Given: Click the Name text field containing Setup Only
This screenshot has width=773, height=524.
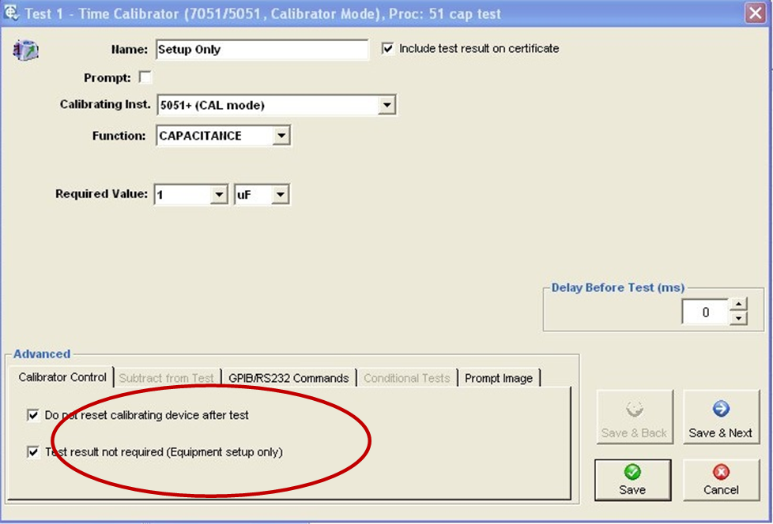Looking at the screenshot, I should click(x=261, y=50).
